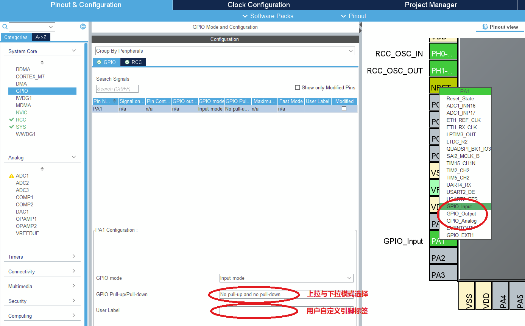Select BDMA in System Core list
The height and width of the screenshot is (326, 525).
pyautogui.click(x=23, y=69)
